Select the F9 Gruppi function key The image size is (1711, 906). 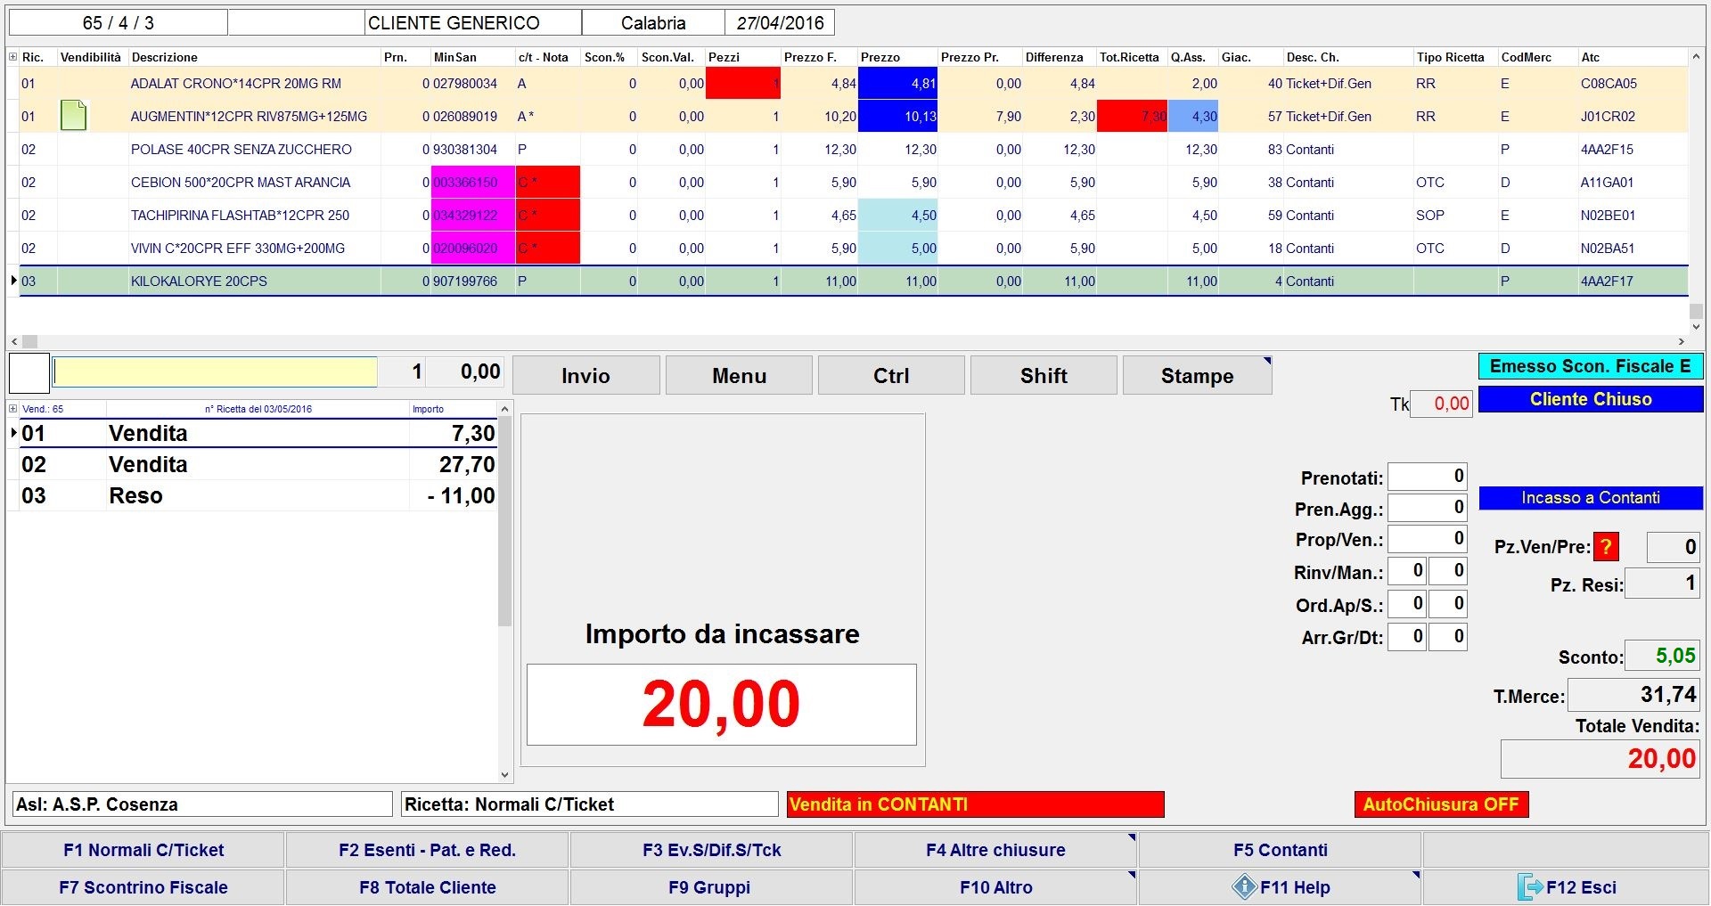point(710,887)
